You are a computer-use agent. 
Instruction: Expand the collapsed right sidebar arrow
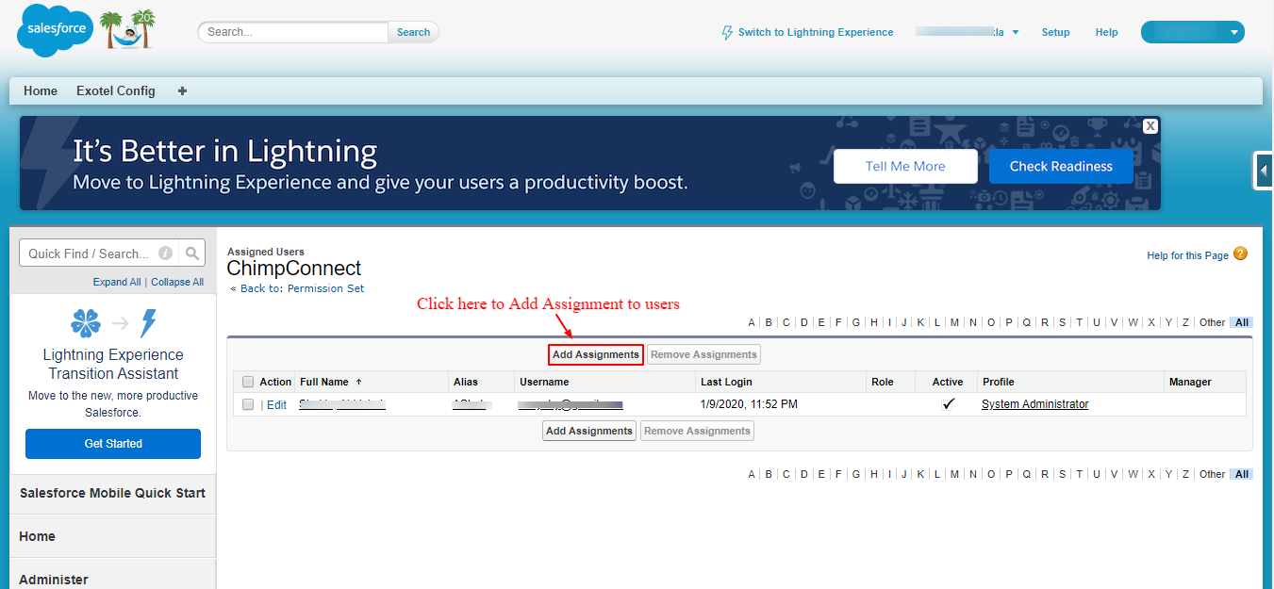pos(1263,171)
